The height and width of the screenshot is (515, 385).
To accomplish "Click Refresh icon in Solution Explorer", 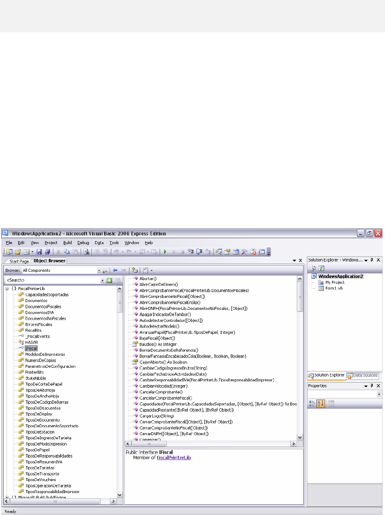I will (320, 268).
